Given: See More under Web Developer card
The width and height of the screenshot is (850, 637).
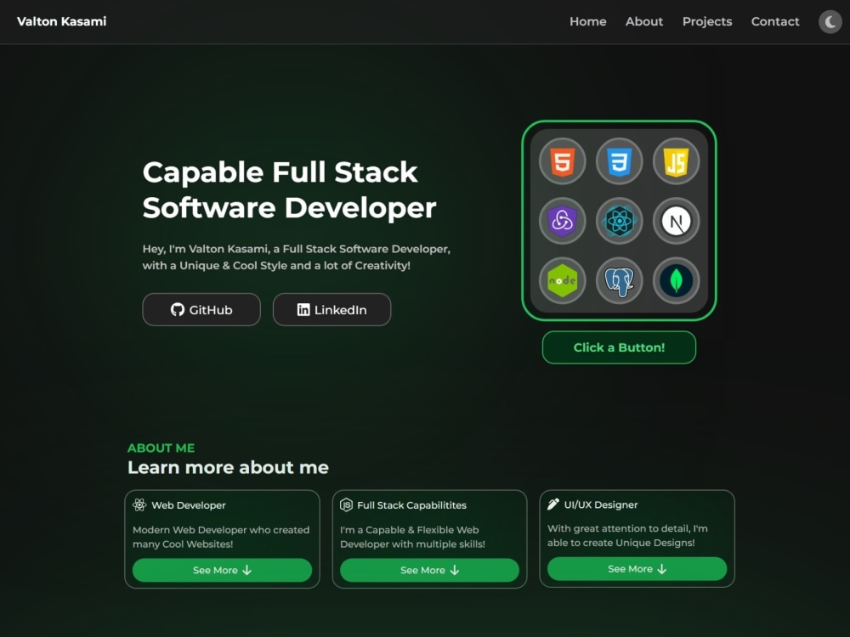Looking at the screenshot, I should tap(222, 571).
